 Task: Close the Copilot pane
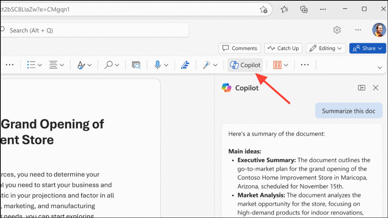click(x=376, y=88)
